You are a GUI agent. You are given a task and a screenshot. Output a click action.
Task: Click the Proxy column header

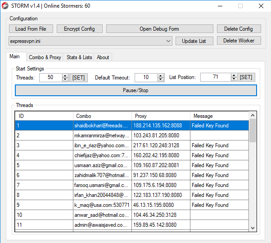click(161, 116)
